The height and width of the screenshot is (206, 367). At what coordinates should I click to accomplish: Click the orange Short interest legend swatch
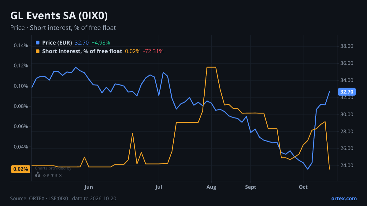pyautogui.click(x=38, y=51)
